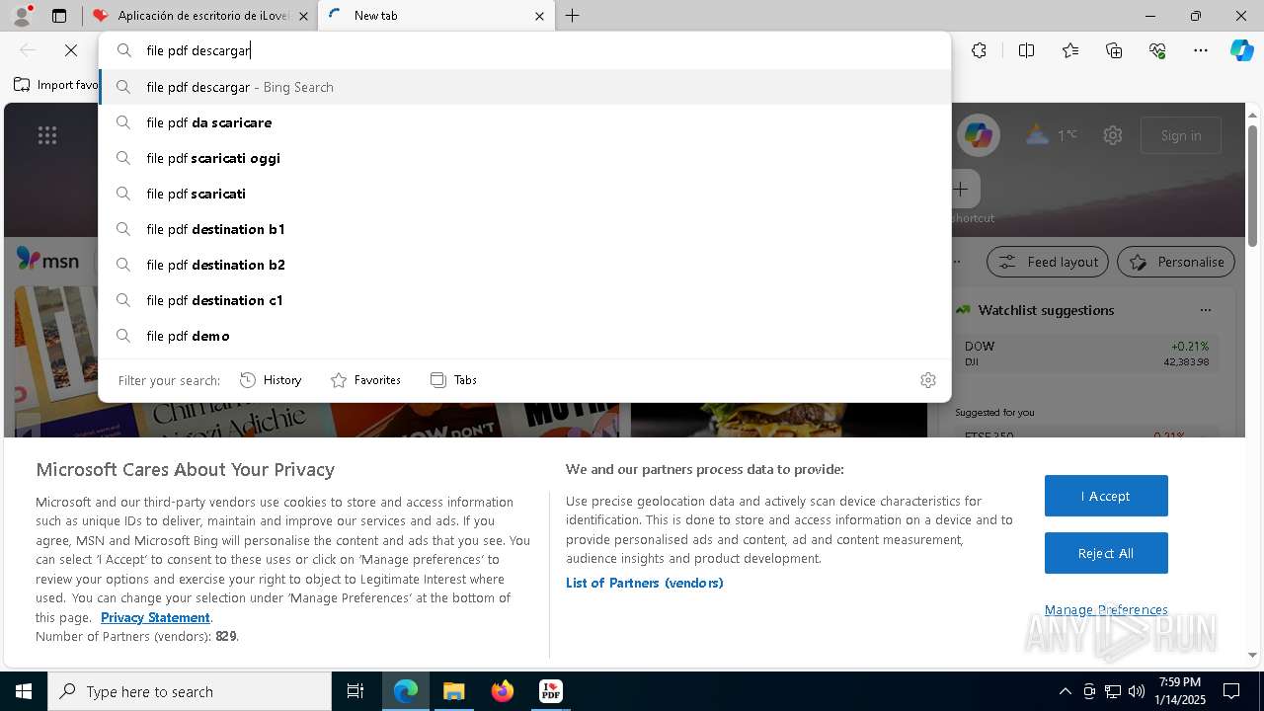The image size is (1264, 711).
Task: Open Manage Preferences link
Action: pos(1106,610)
